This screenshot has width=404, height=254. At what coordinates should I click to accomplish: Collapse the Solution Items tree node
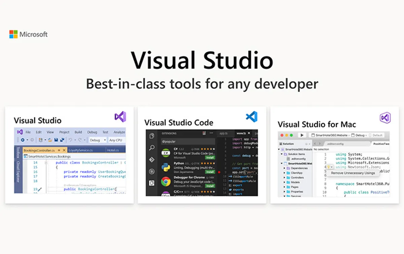tap(281, 154)
